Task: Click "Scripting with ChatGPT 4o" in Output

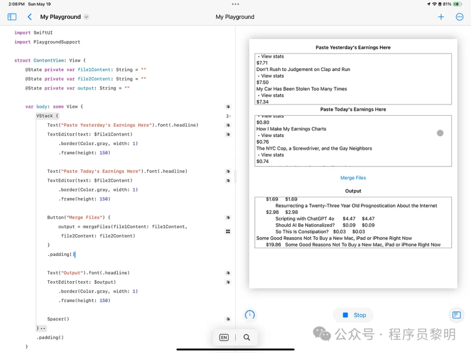Action: pos(304,218)
